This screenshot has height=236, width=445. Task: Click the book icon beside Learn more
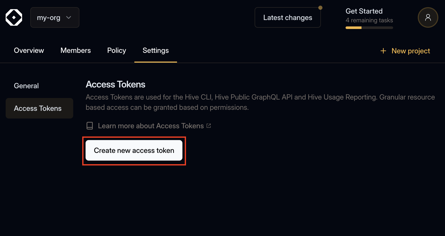pyautogui.click(x=90, y=126)
